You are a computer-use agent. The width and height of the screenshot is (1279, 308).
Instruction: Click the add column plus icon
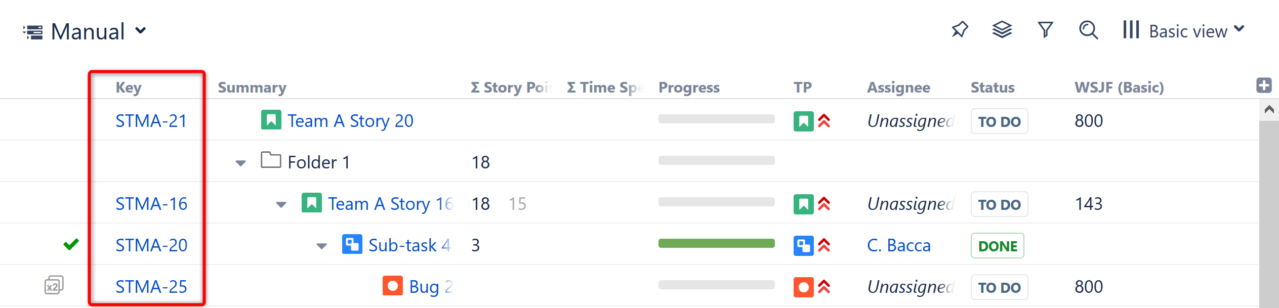click(1264, 85)
